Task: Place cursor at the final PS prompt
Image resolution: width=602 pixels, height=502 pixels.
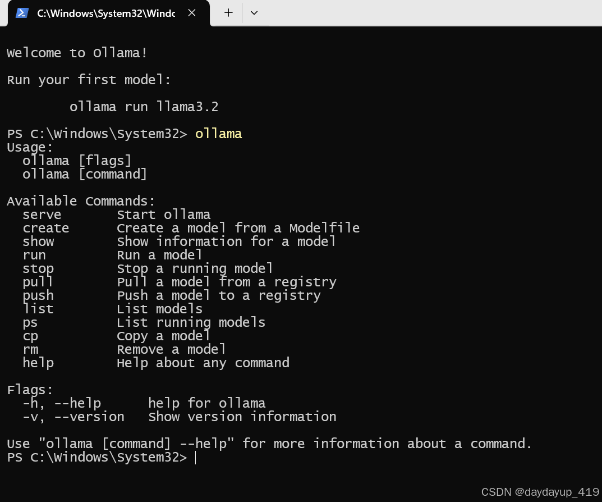Action: [x=195, y=458]
